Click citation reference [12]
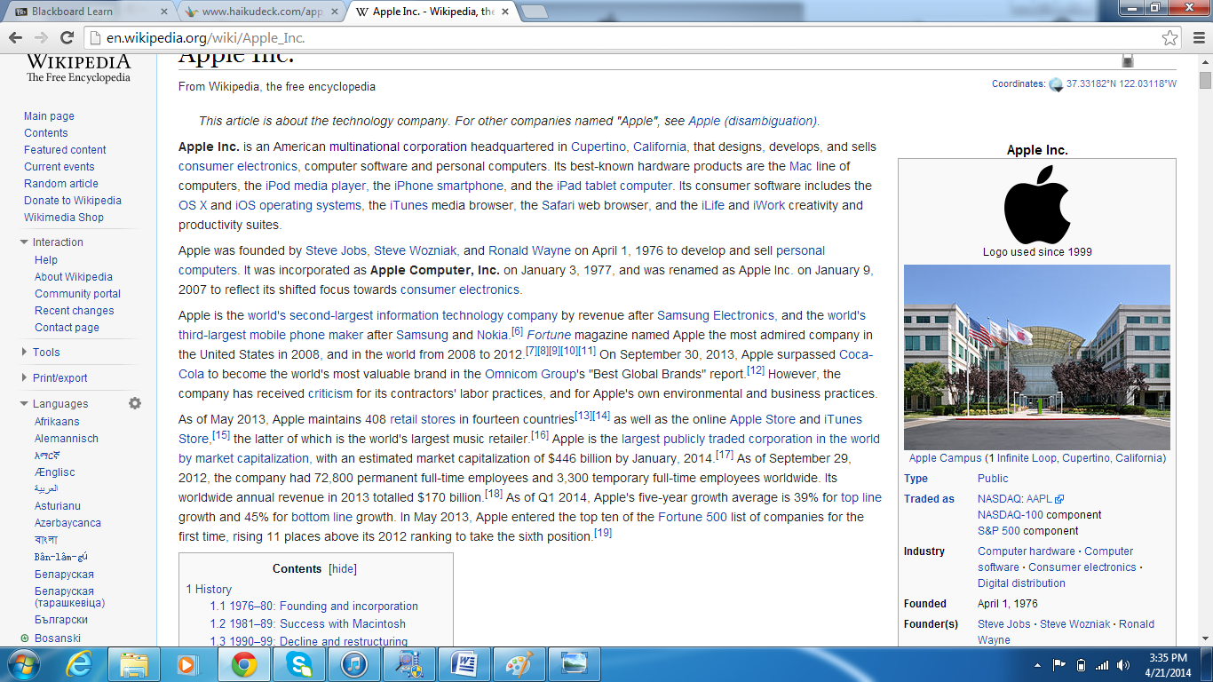This screenshot has height=682, width=1213. click(x=756, y=370)
